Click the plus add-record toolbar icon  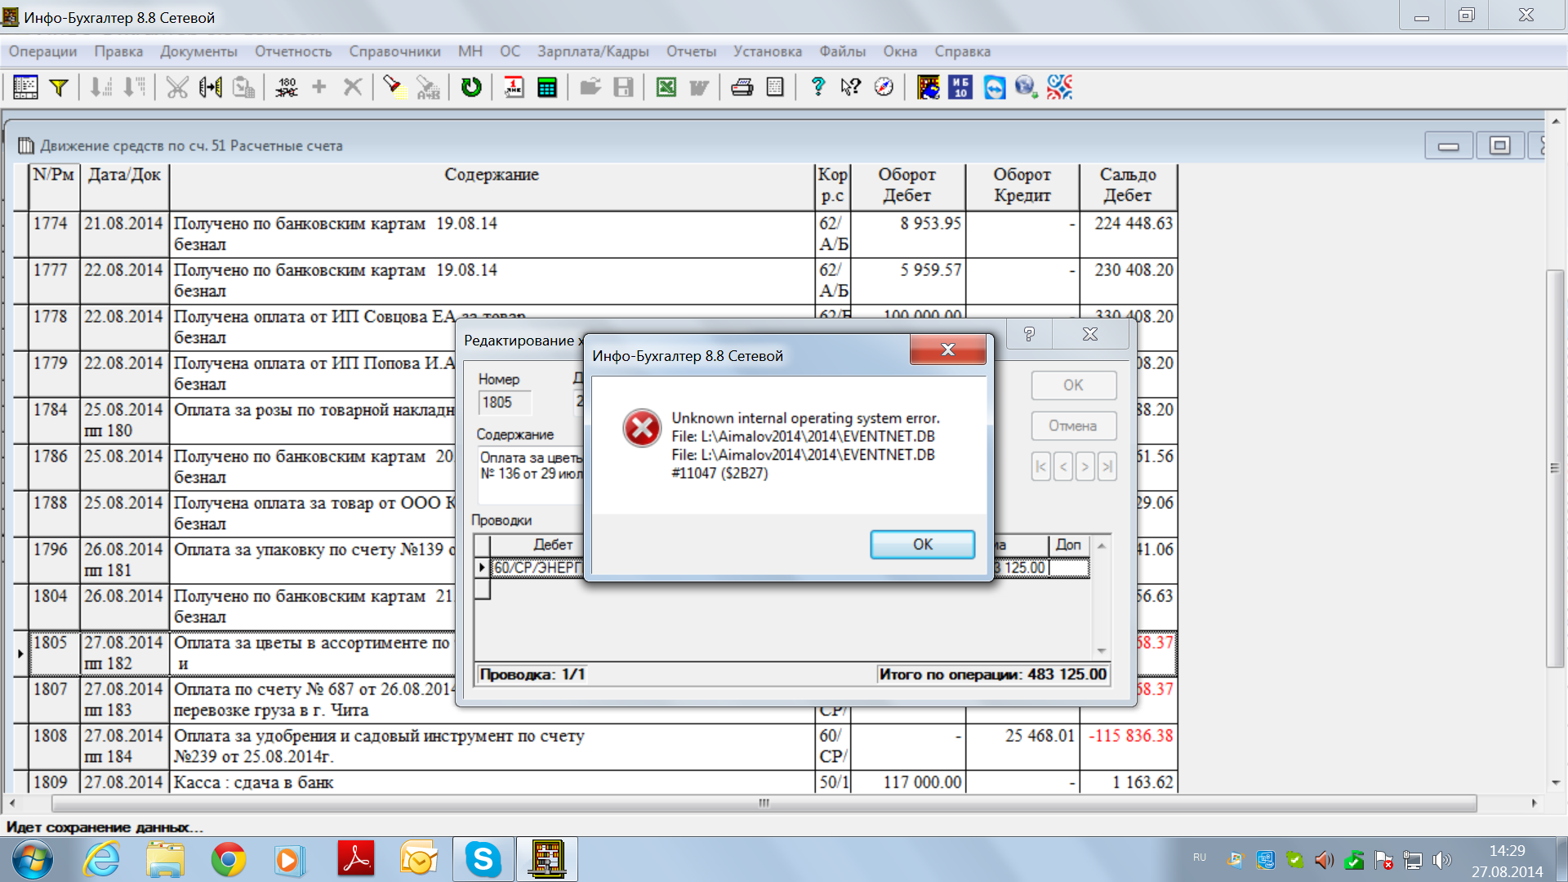(319, 87)
